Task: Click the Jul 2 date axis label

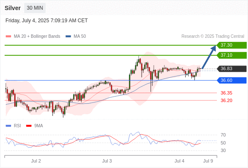Action: point(36,161)
